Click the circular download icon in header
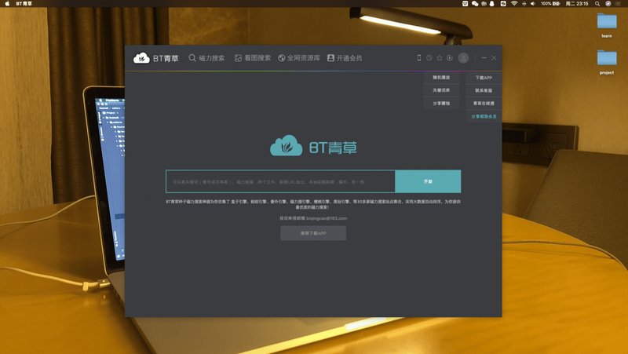Image resolution: width=628 pixels, height=354 pixels. coord(450,57)
